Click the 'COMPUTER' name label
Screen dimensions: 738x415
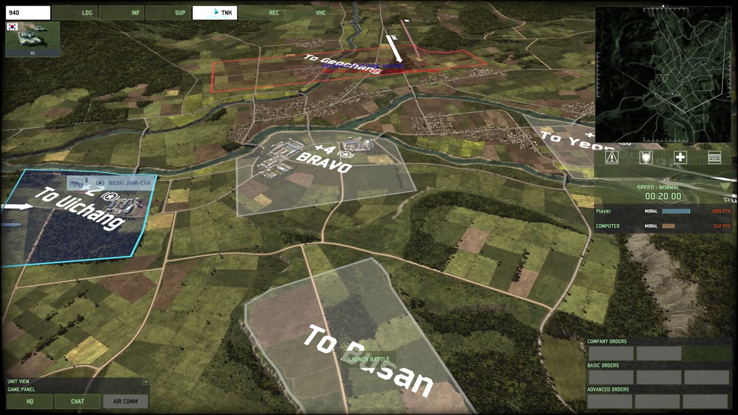(608, 226)
